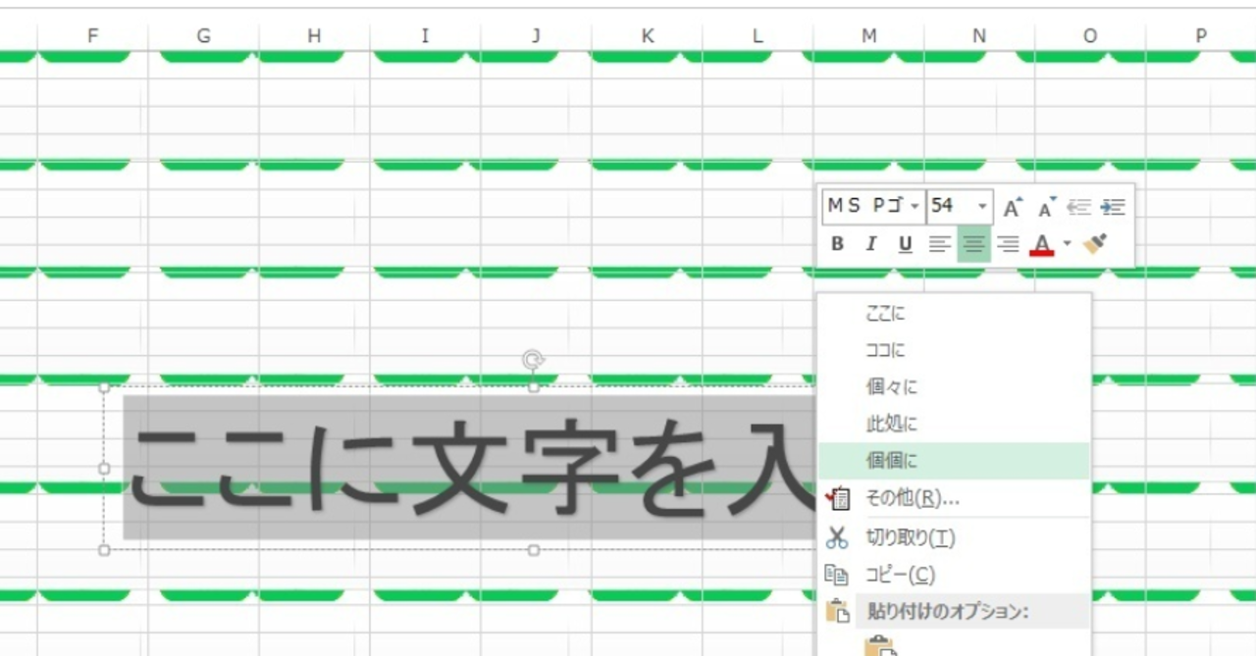Choose highlighted suggestion 個個に
1256x656 pixels.
pos(954,461)
